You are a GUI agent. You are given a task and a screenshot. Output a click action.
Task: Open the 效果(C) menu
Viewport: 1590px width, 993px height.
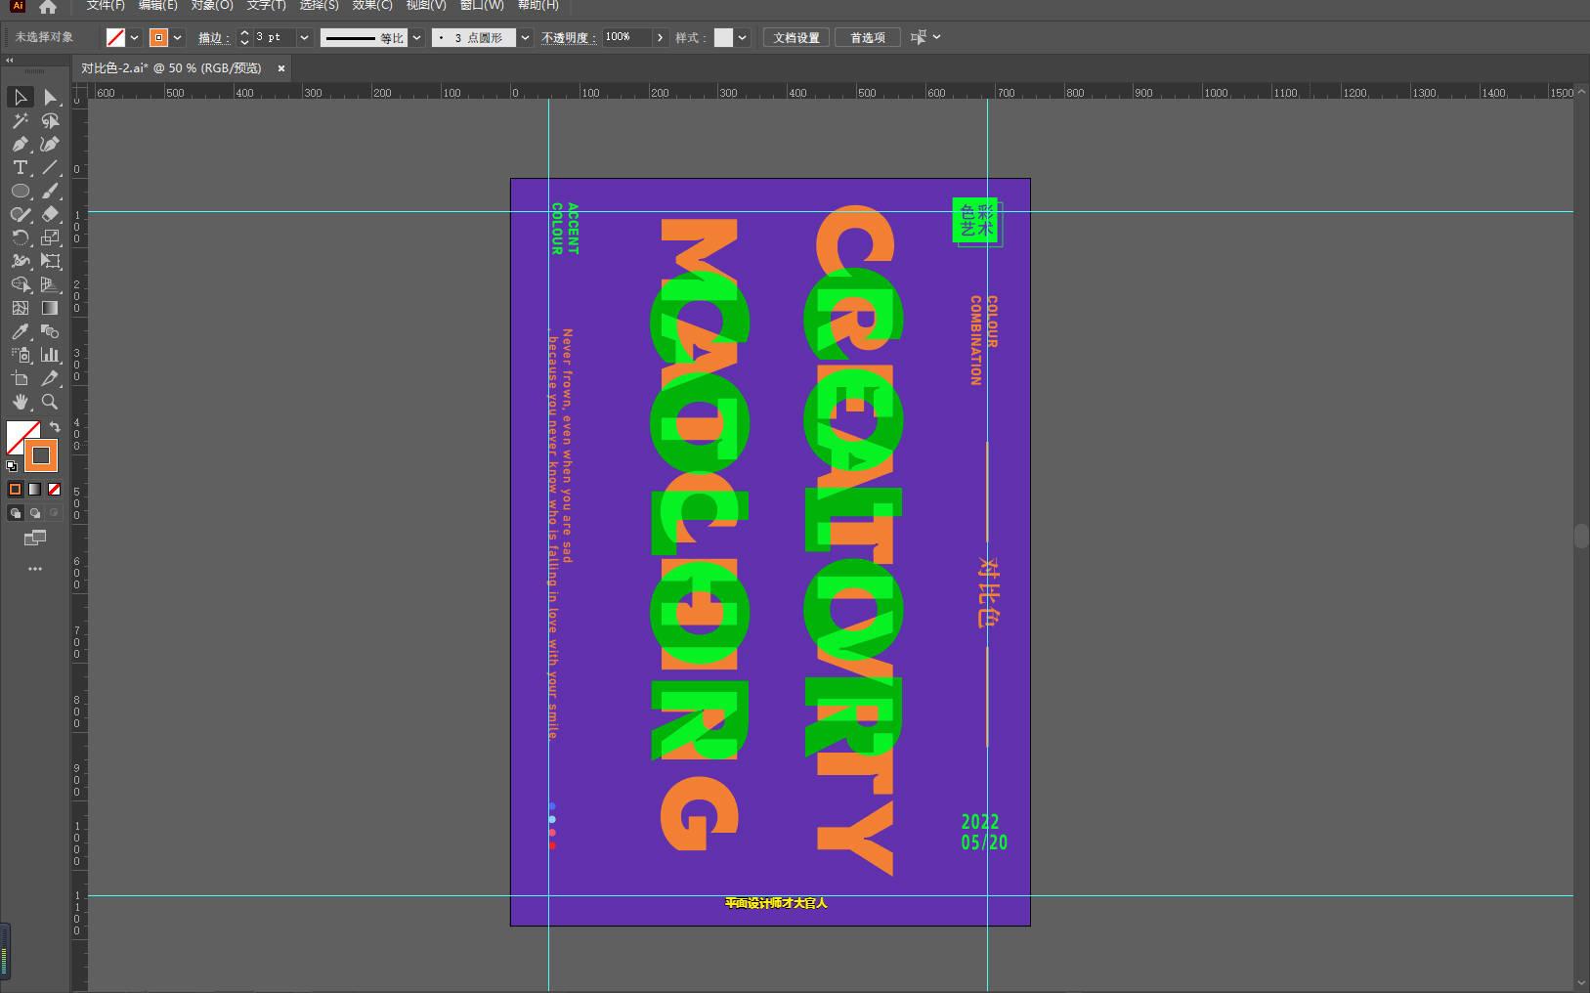[x=371, y=6]
